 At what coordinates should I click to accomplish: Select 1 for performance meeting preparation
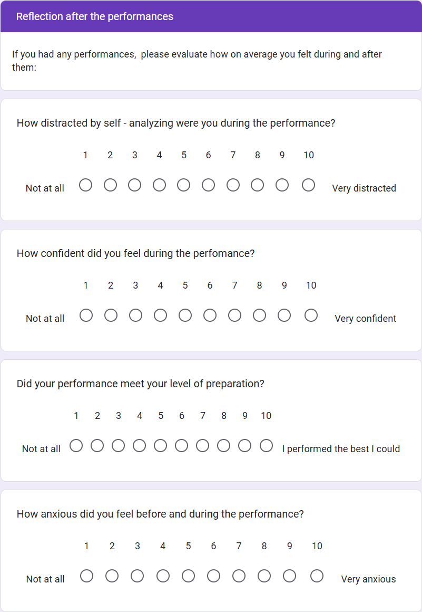pyautogui.click(x=76, y=446)
